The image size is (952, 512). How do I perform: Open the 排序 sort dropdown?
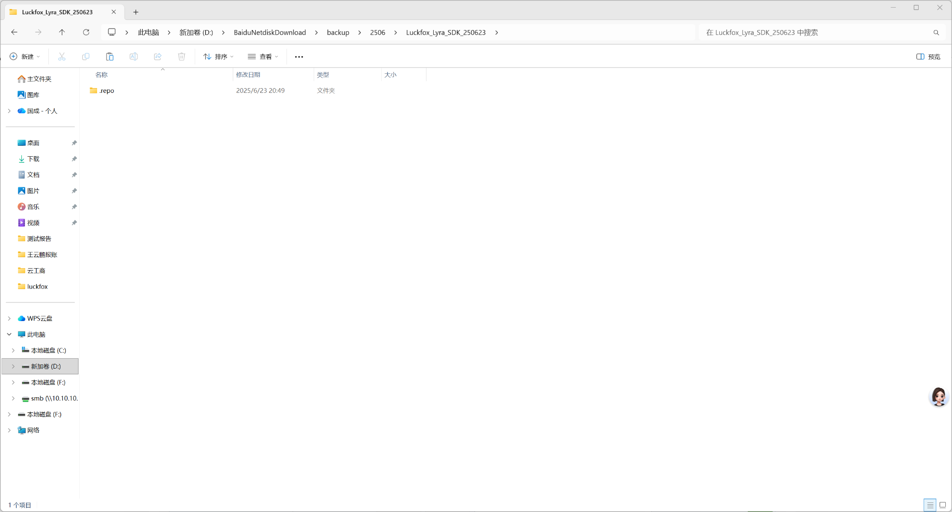[218, 57]
